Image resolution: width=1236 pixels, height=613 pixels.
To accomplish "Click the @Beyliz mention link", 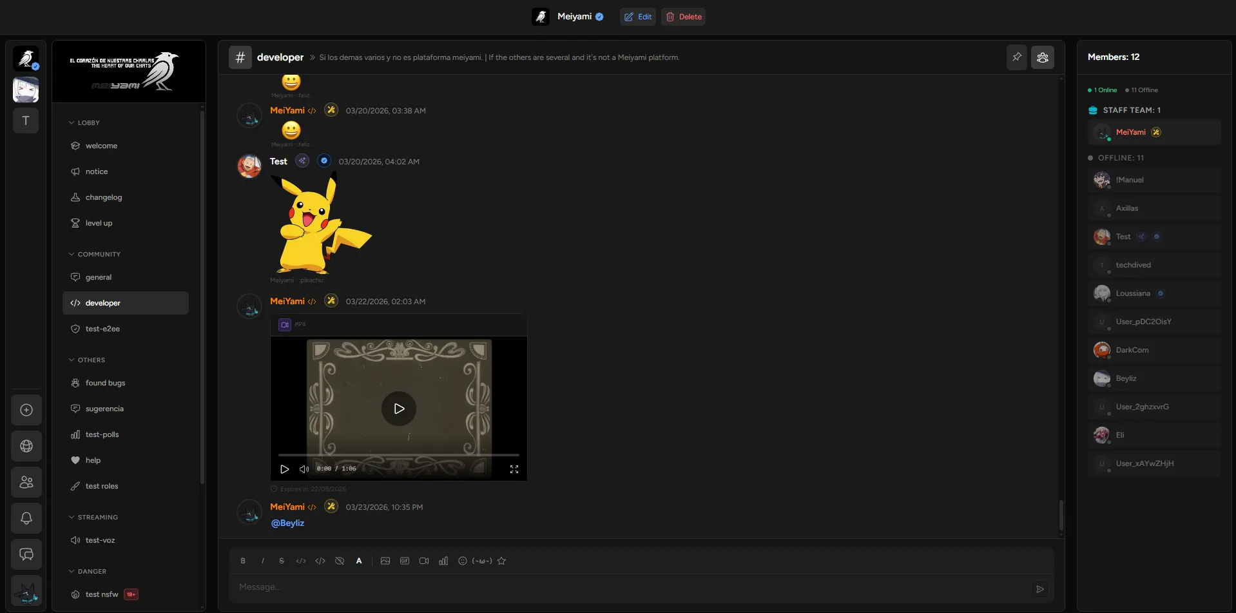I will [x=287, y=523].
